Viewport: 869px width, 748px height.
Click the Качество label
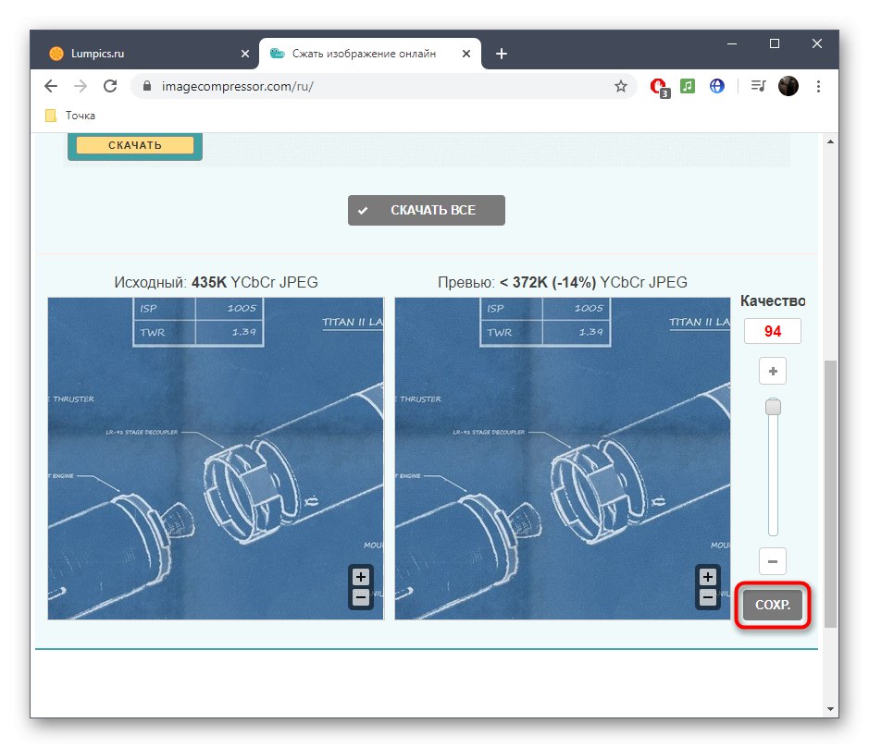[x=773, y=300]
